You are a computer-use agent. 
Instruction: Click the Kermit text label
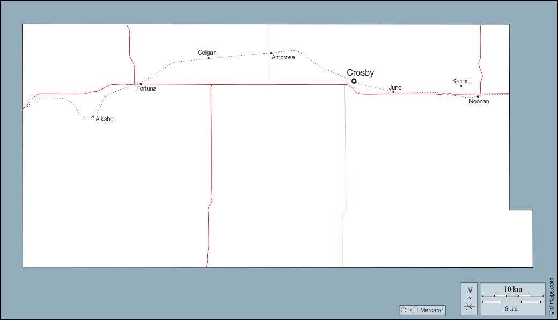460,81
